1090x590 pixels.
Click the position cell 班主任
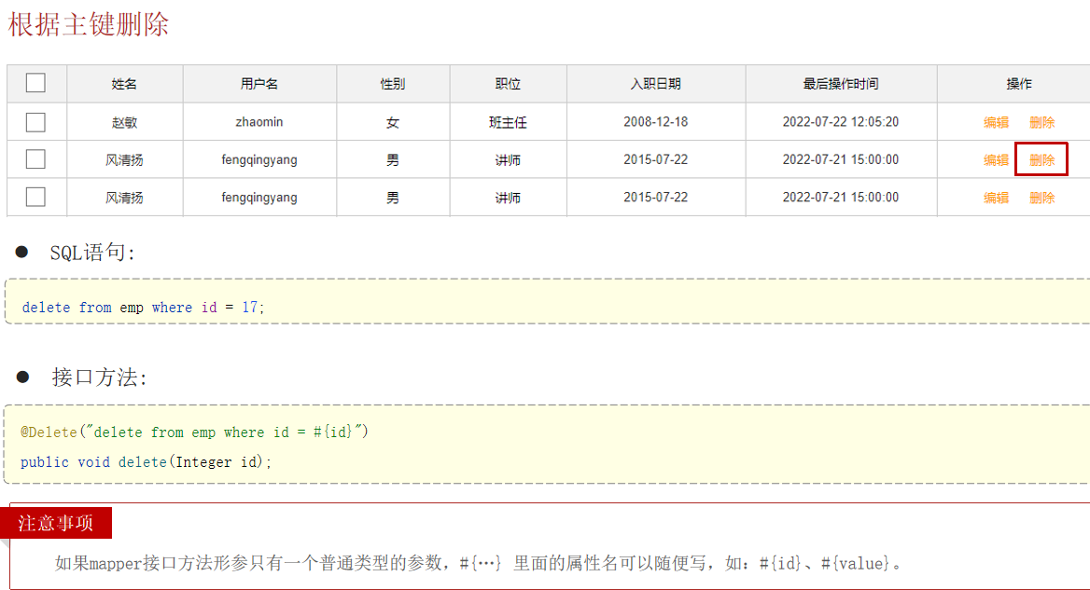(x=508, y=122)
